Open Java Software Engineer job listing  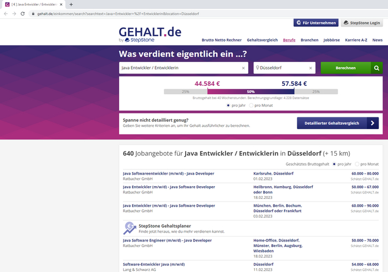tap(167, 240)
